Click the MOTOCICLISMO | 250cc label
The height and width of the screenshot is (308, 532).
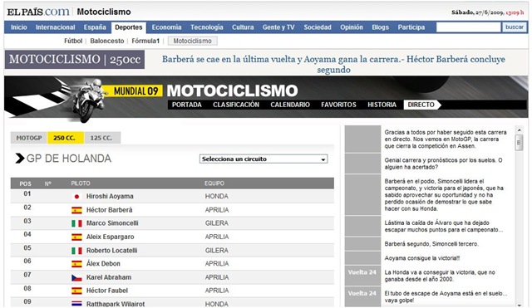tap(75, 59)
